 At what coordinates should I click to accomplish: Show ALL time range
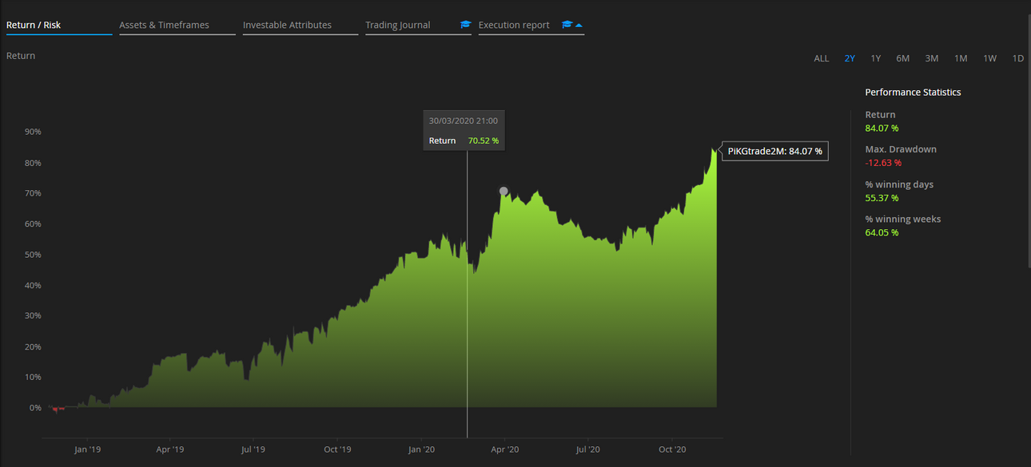[822, 58]
